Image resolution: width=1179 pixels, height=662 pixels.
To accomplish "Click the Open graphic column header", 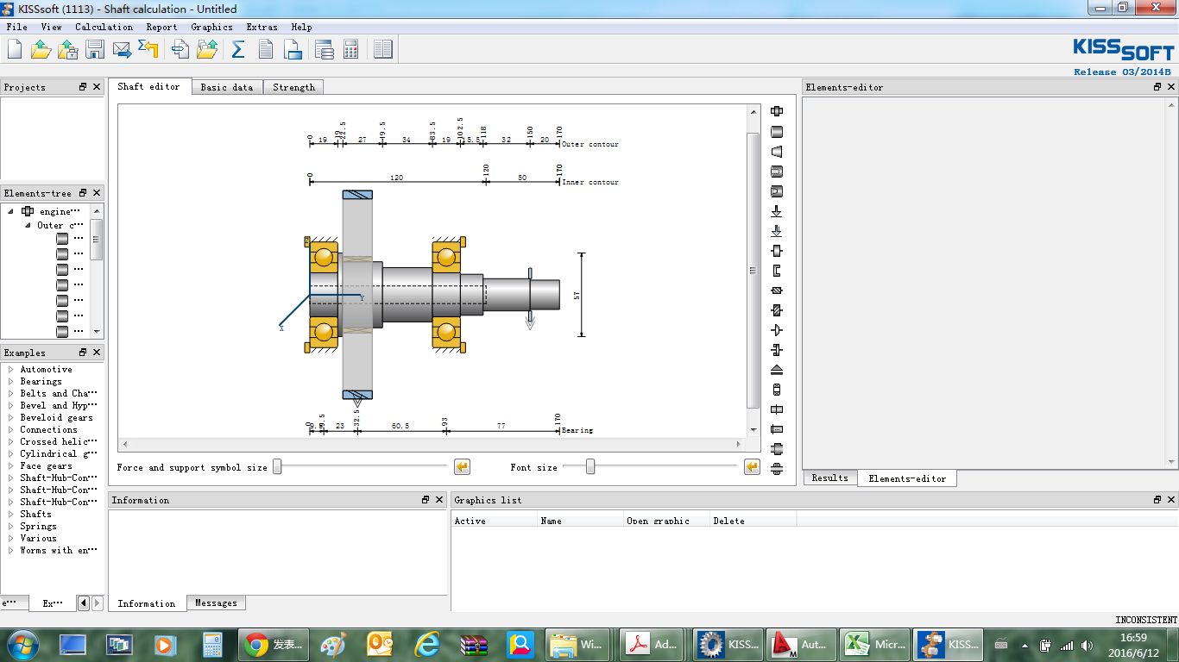I will (x=666, y=521).
